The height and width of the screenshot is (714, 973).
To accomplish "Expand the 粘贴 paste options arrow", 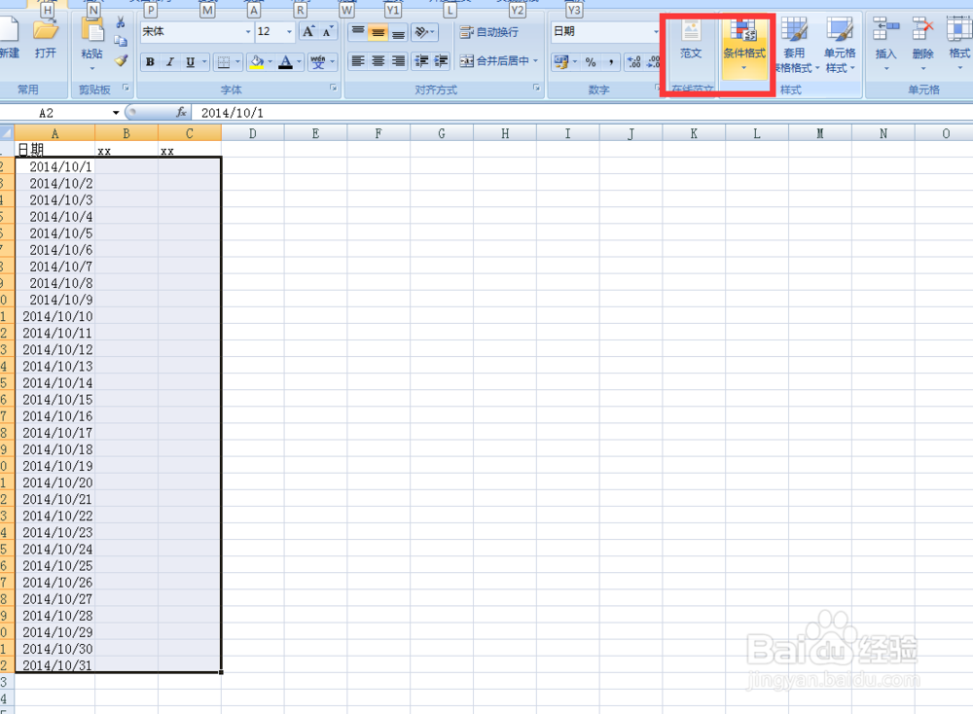I will (x=92, y=68).
